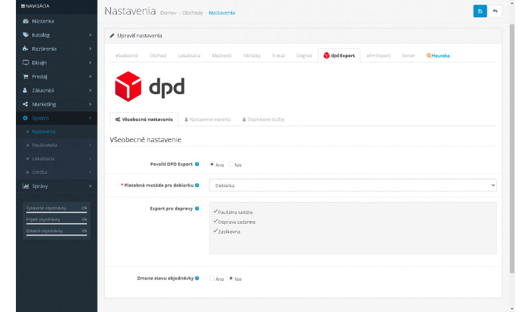This screenshot has height=312, width=531.
Task: Switch to the E-mail tab
Action: (x=278, y=56)
